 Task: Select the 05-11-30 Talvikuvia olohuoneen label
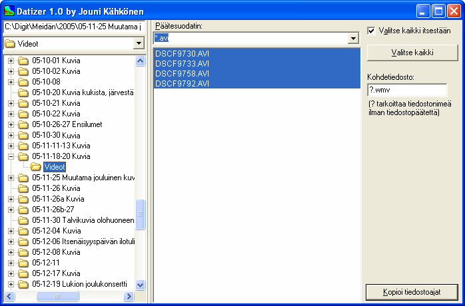coord(83,220)
